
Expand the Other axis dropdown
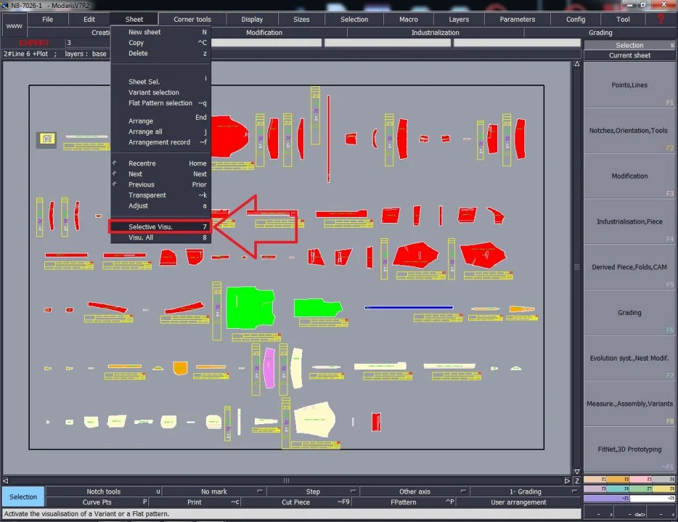414,492
